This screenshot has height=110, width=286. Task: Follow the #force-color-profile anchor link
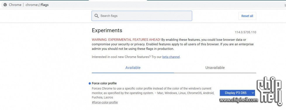(105, 102)
